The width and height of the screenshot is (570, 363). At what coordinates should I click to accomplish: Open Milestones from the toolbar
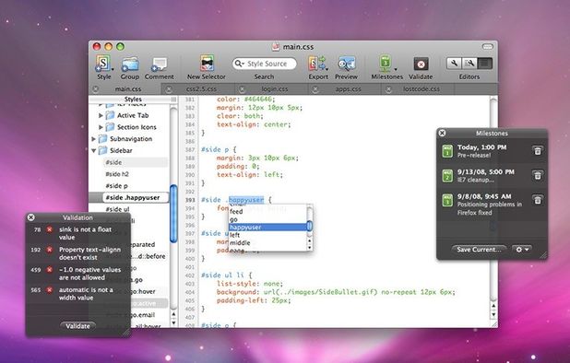[x=386, y=64]
